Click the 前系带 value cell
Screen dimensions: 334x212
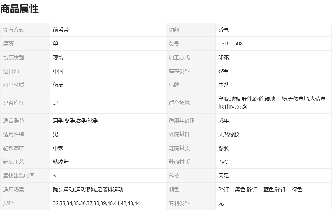pyautogui.click(x=61, y=30)
